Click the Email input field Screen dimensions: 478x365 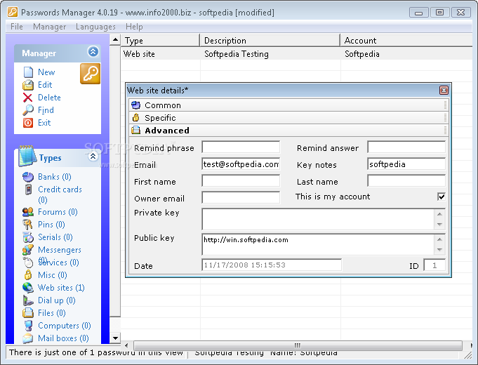(241, 164)
